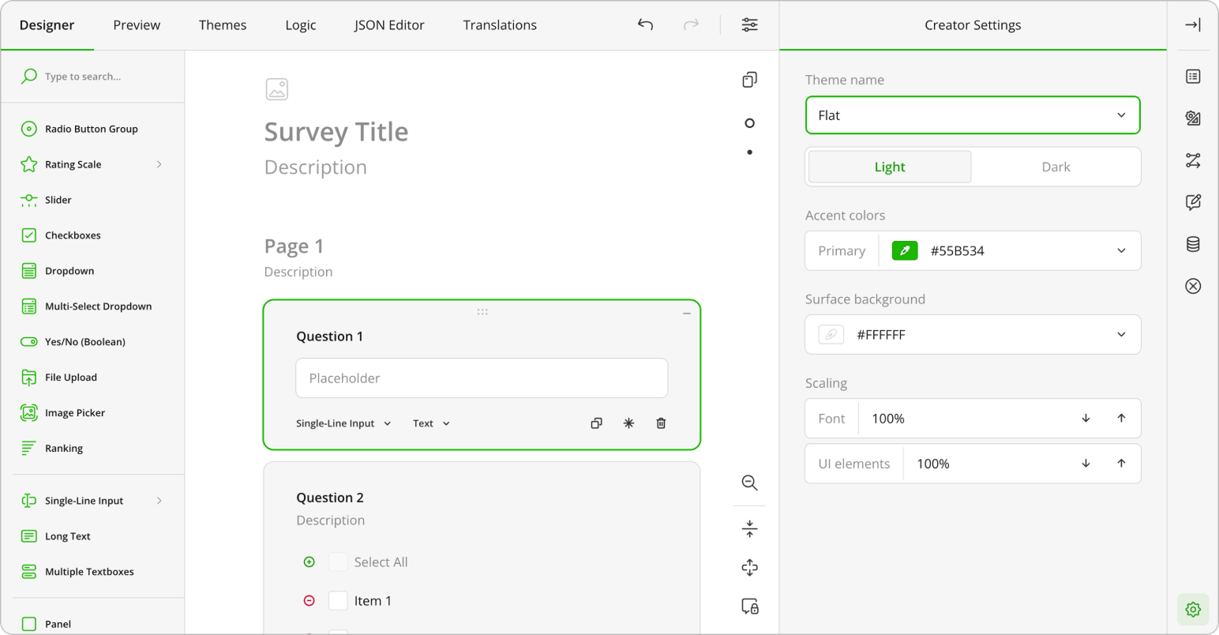Open the JSON Editor tab
Viewport: 1219px width, 635px height.
[389, 25]
